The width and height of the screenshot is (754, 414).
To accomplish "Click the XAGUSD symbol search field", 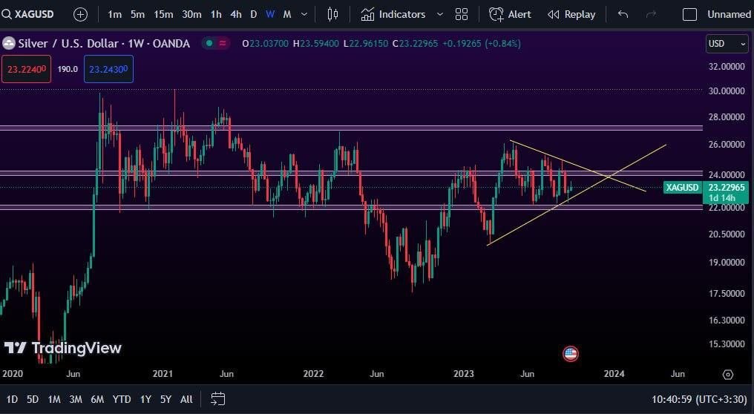I will 33,14.
